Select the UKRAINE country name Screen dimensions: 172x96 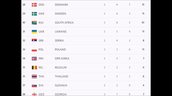click(60, 31)
